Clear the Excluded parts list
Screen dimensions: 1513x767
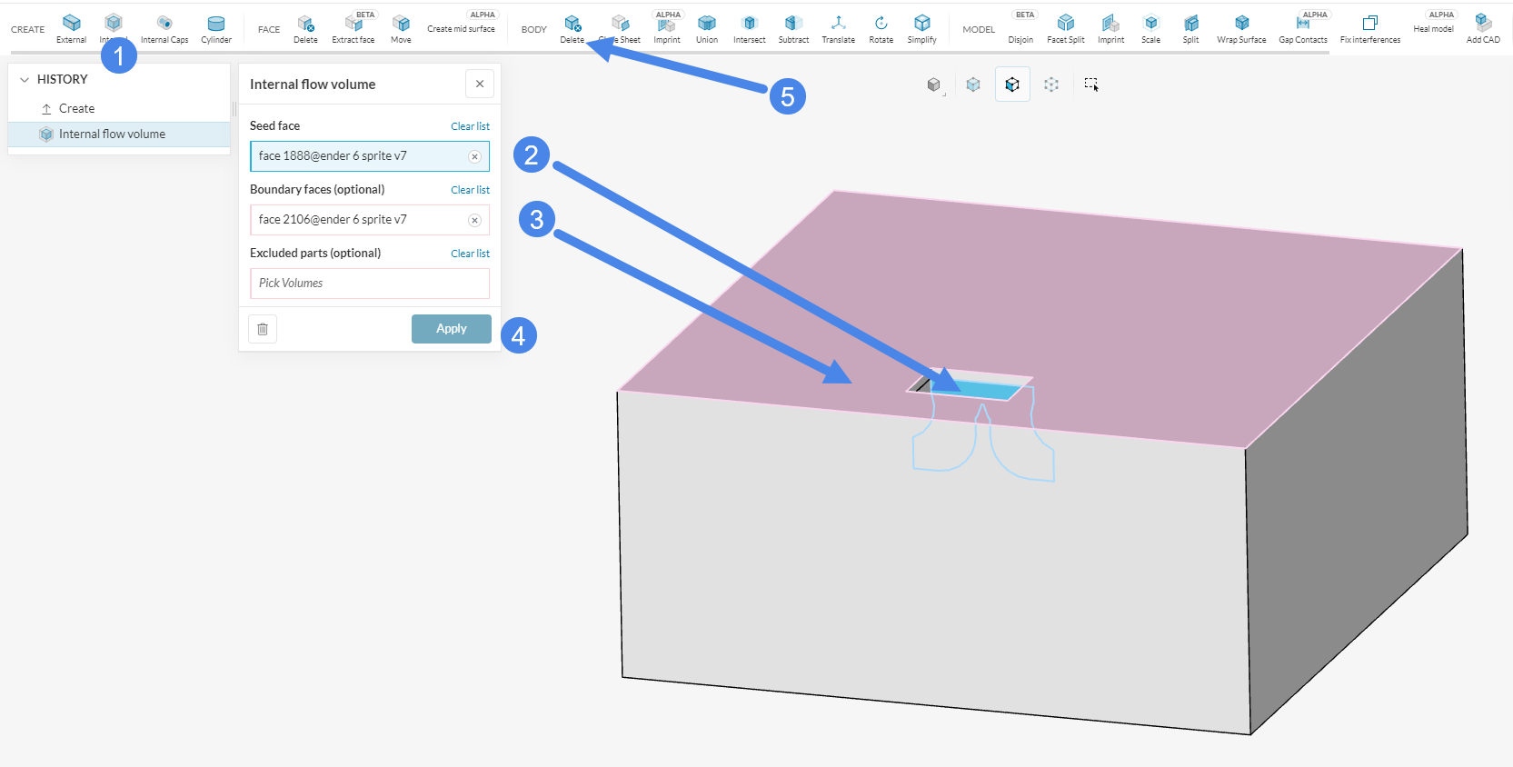(470, 254)
